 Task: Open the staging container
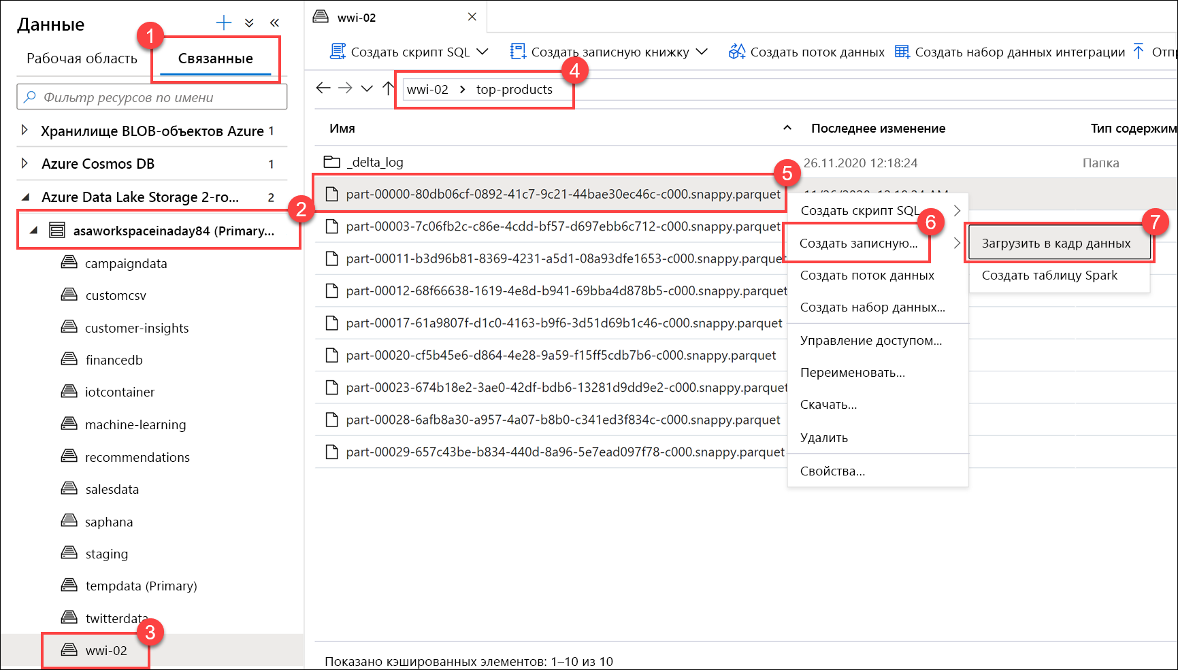click(106, 554)
